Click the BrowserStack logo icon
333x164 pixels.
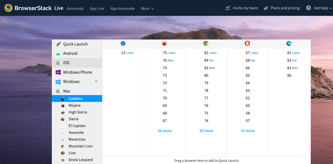click(x=8, y=8)
